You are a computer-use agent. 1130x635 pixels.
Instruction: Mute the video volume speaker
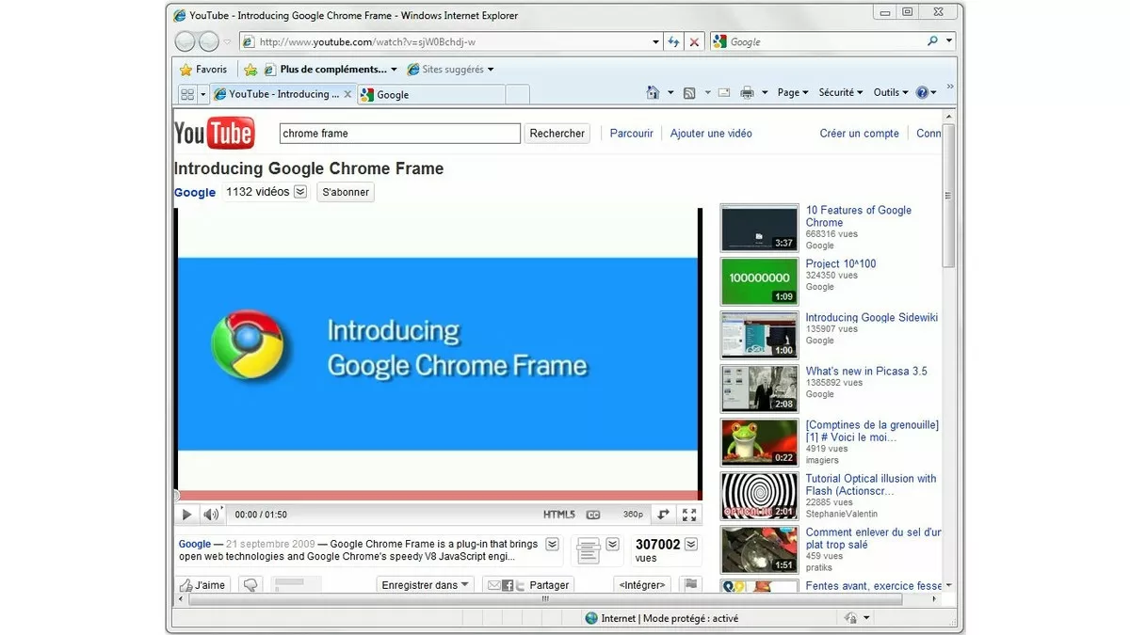212,515
